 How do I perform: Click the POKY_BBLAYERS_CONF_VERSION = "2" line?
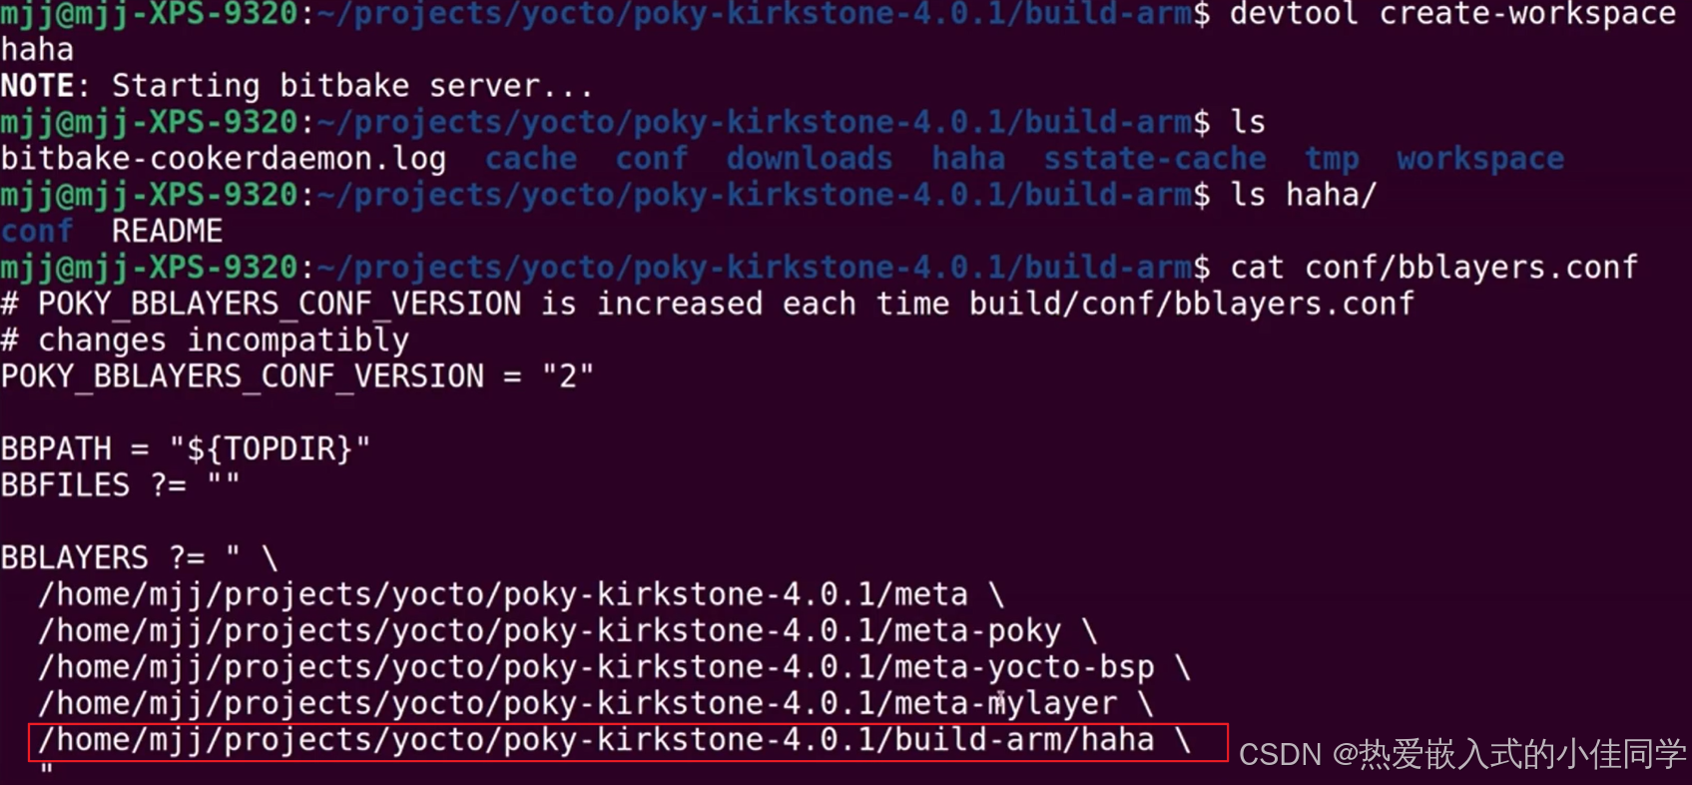tap(297, 377)
